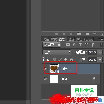The width and height of the screenshot is (104, 104).
Task: Hide the 背景 layer
Action: tap(45, 79)
